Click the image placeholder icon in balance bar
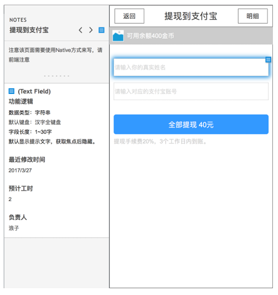The image size is (278, 295). [x=118, y=36]
